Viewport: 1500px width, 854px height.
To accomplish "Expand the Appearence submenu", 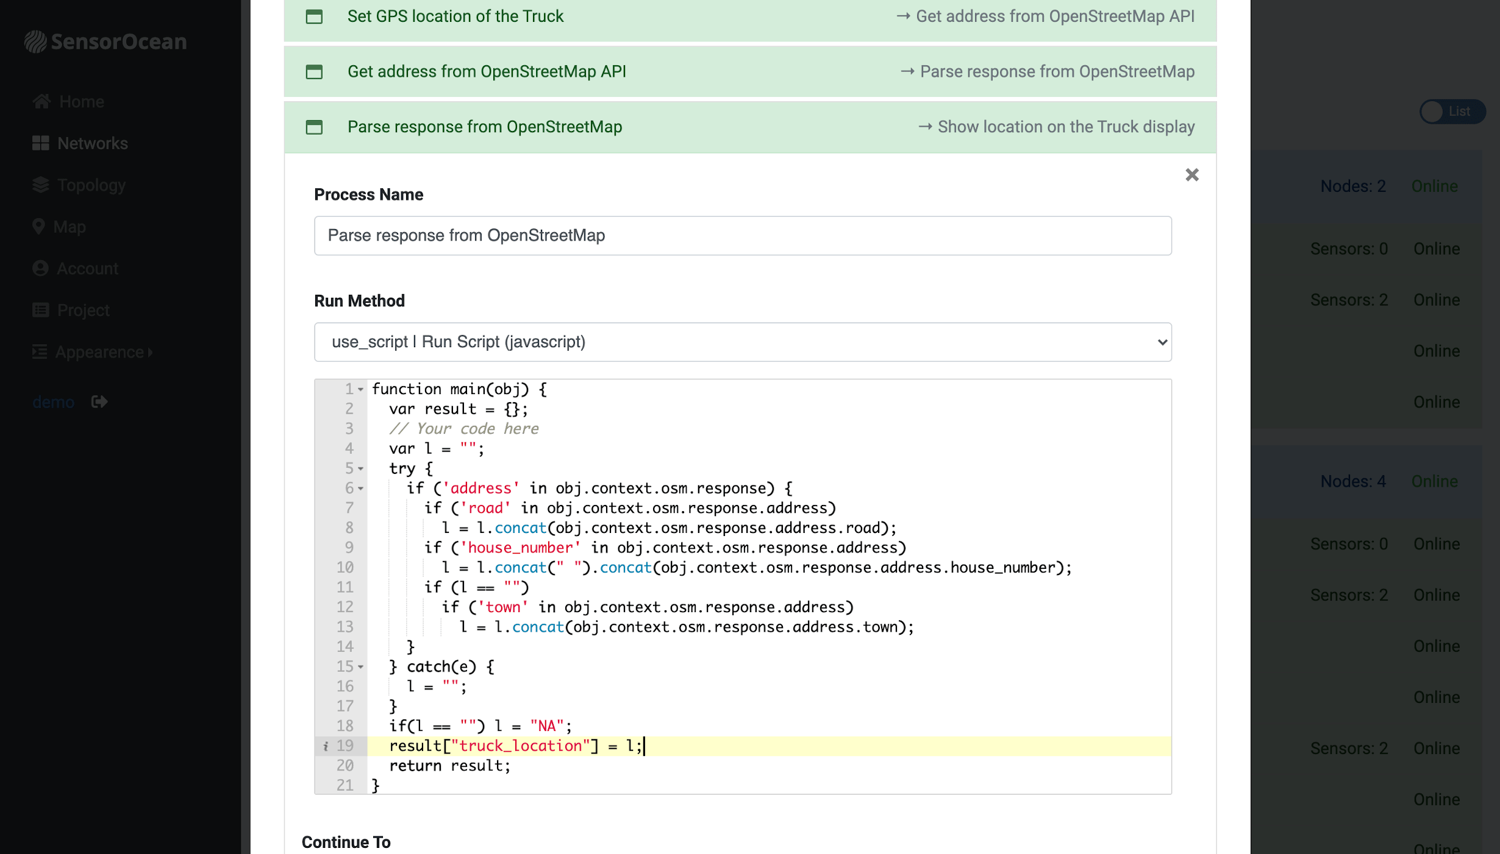I will [x=99, y=352].
